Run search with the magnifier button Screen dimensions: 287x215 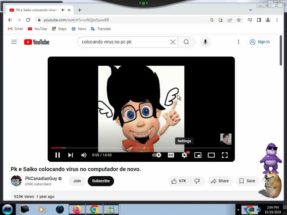pos(186,42)
